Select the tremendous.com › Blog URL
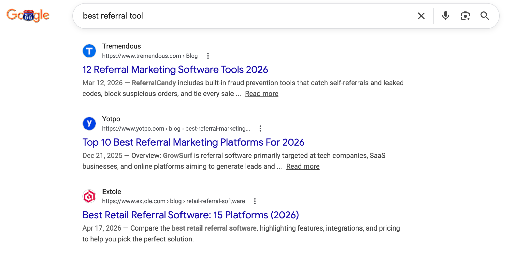 (150, 56)
